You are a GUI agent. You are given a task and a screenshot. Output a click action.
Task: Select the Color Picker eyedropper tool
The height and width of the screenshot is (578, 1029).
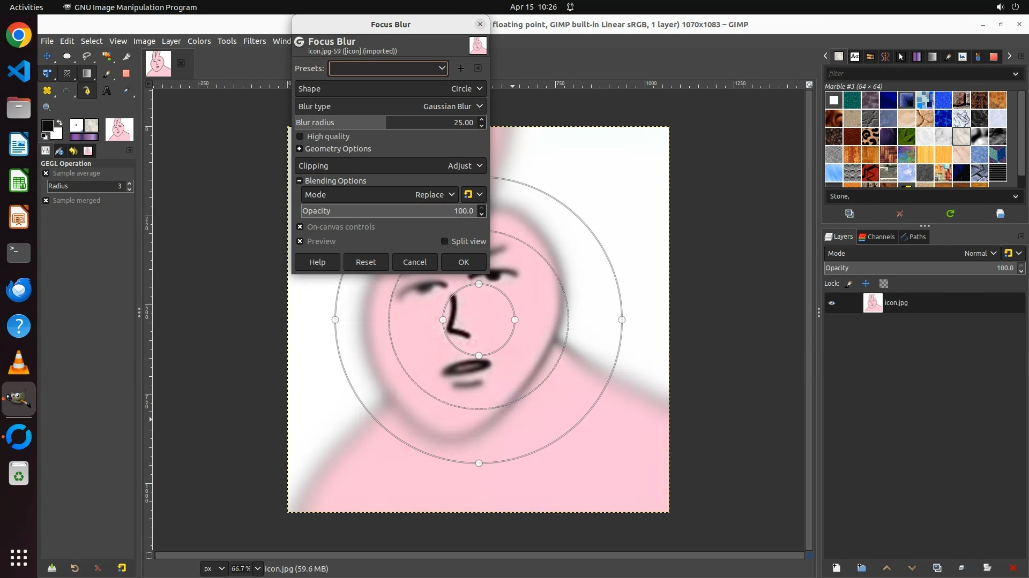(x=126, y=91)
